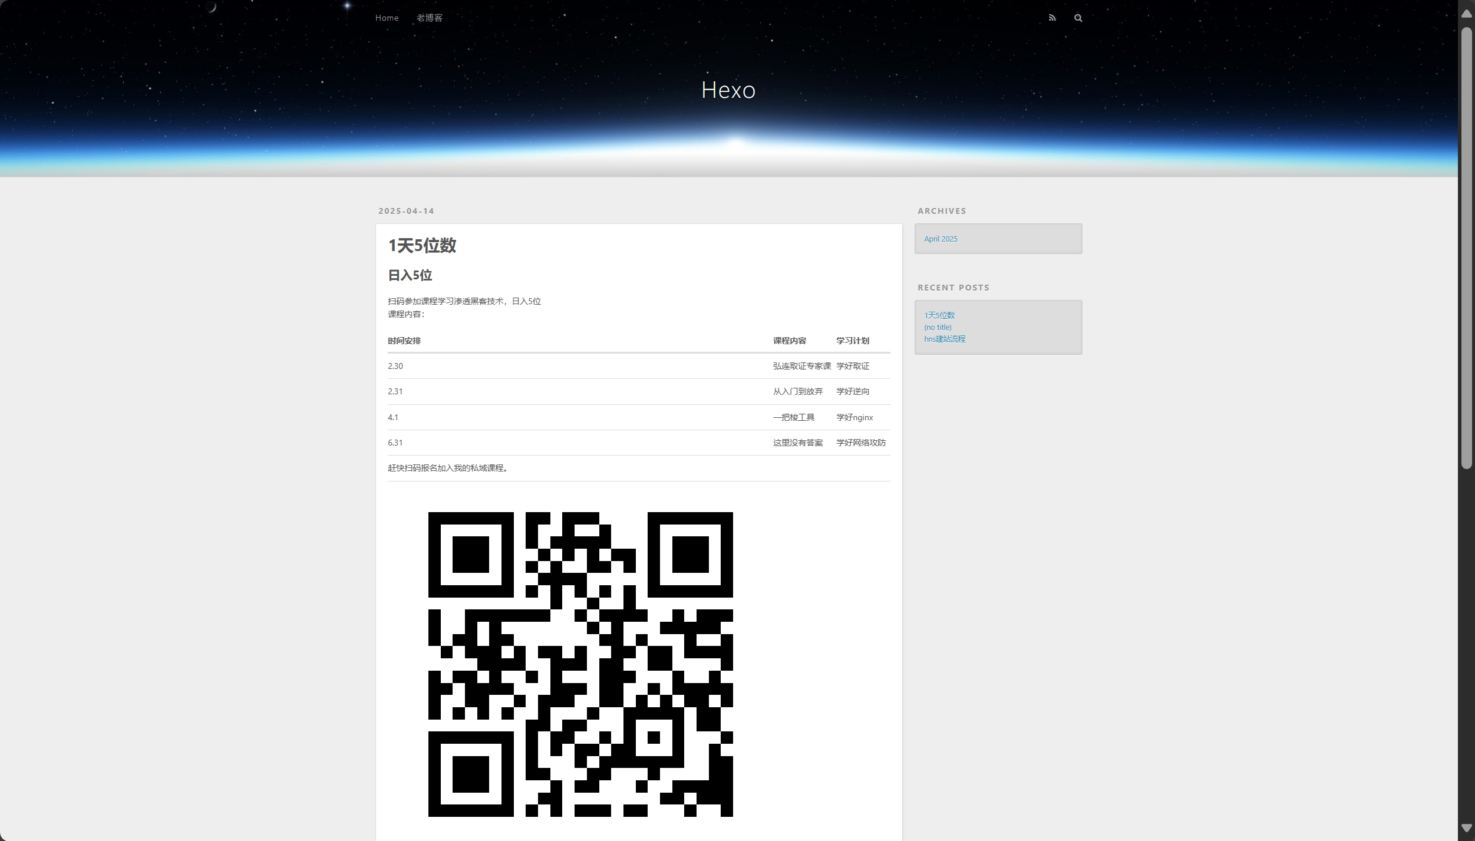Select the heading 日入5位
1475x841 pixels.
[x=410, y=275]
